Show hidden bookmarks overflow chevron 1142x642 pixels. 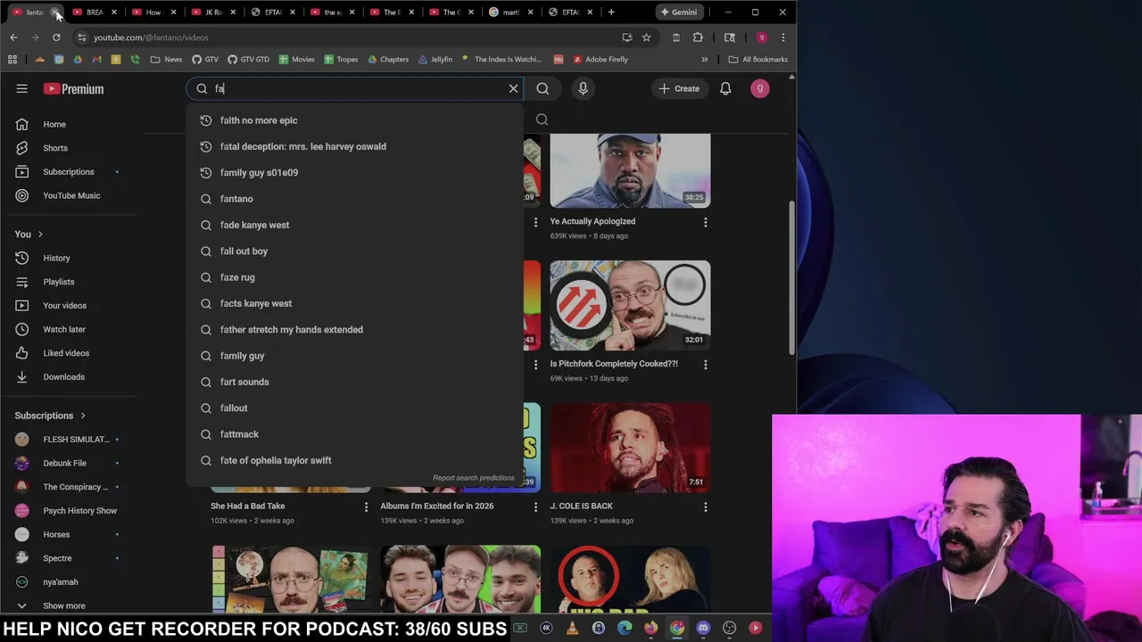(x=704, y=60)
